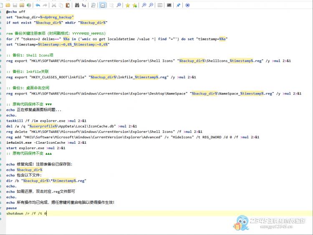Save the file with the floppy disk icon
Viewport: 313px width, 235px height.
[x=15, y=5]
